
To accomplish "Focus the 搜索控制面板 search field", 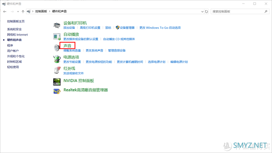I will point(240,12).
